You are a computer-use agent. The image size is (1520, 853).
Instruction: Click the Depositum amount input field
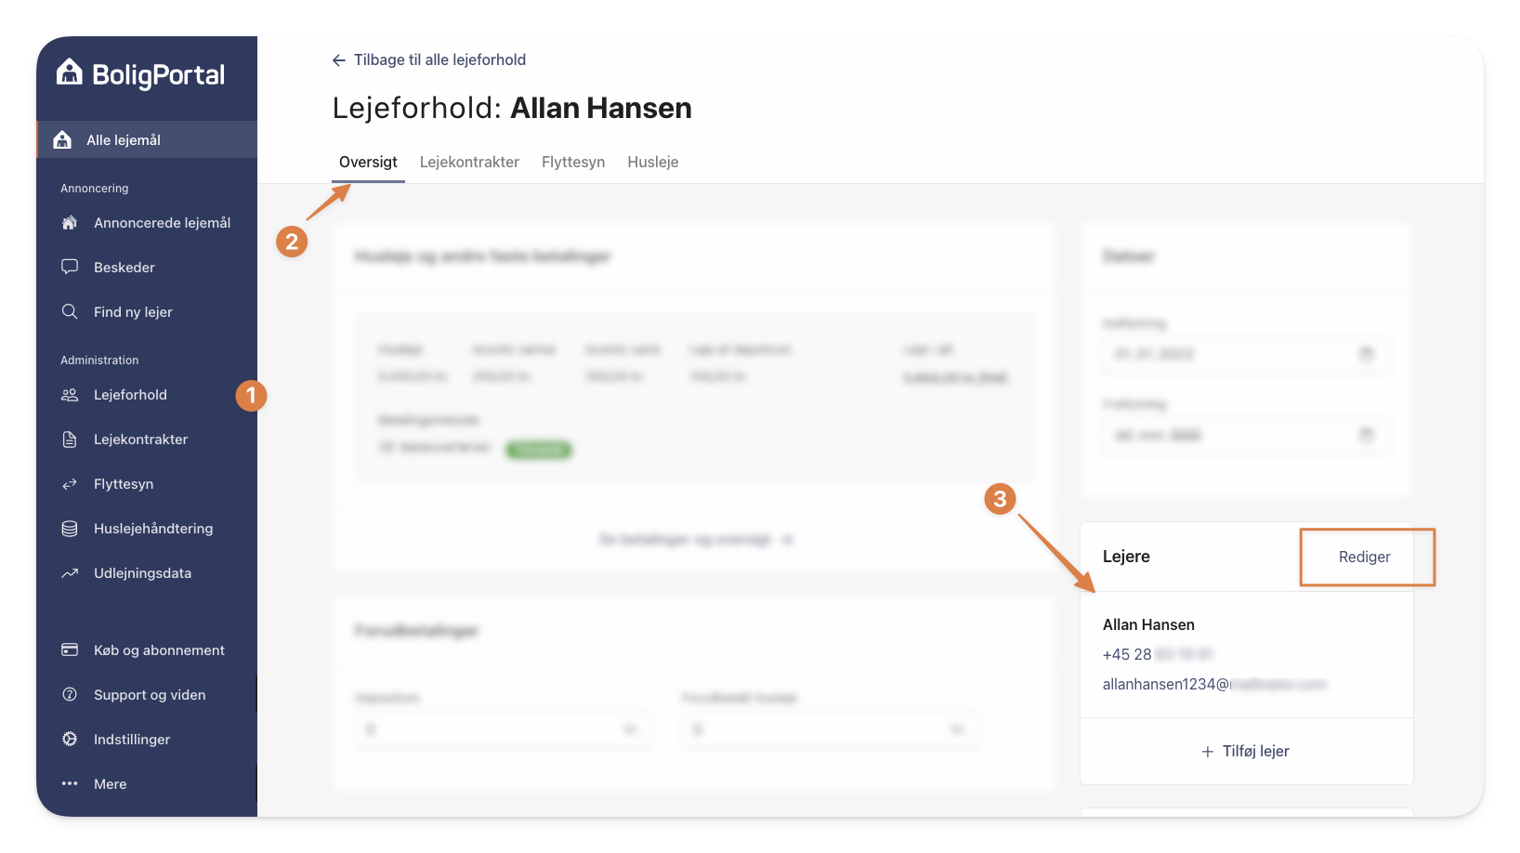tap(502, 729)
